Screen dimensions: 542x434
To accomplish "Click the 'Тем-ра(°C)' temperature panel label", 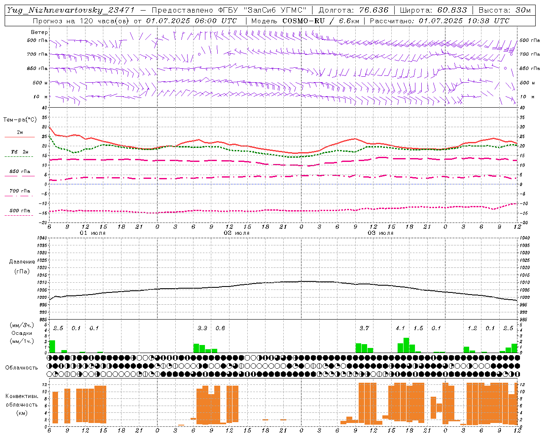I will tap(20, 120).
